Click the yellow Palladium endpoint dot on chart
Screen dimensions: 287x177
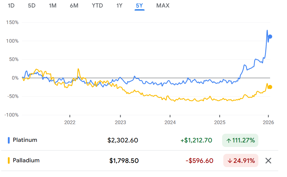[x=270, y=87]
